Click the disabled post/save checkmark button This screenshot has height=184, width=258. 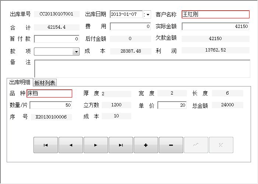196,145
